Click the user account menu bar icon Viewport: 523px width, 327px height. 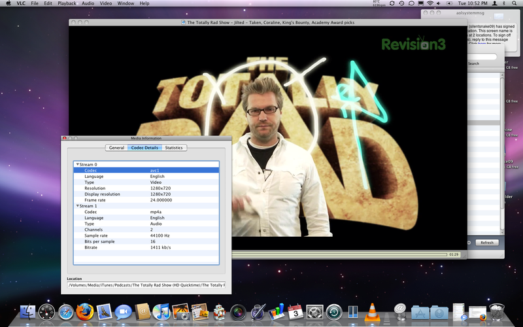495,3
